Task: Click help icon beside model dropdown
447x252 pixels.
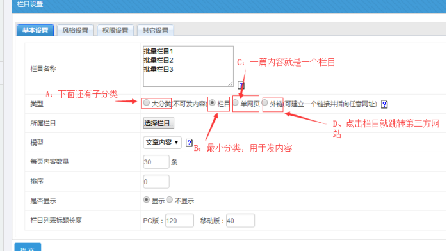Action: (189, 143)
